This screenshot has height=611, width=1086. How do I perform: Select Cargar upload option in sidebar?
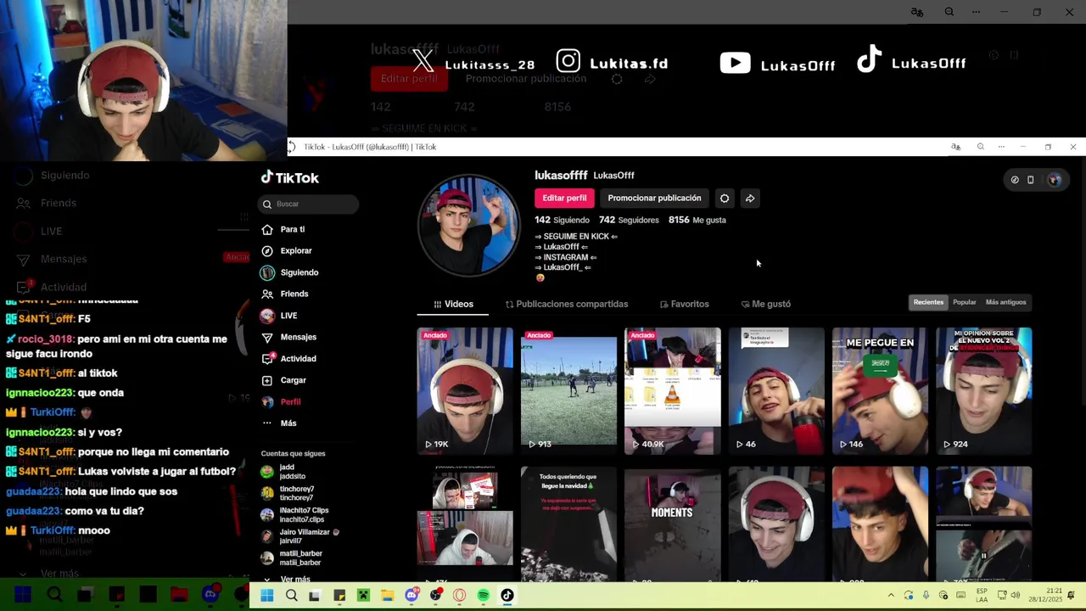[284, 380]
